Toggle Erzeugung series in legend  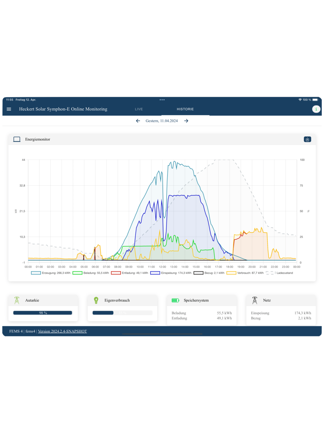point(51,273)
